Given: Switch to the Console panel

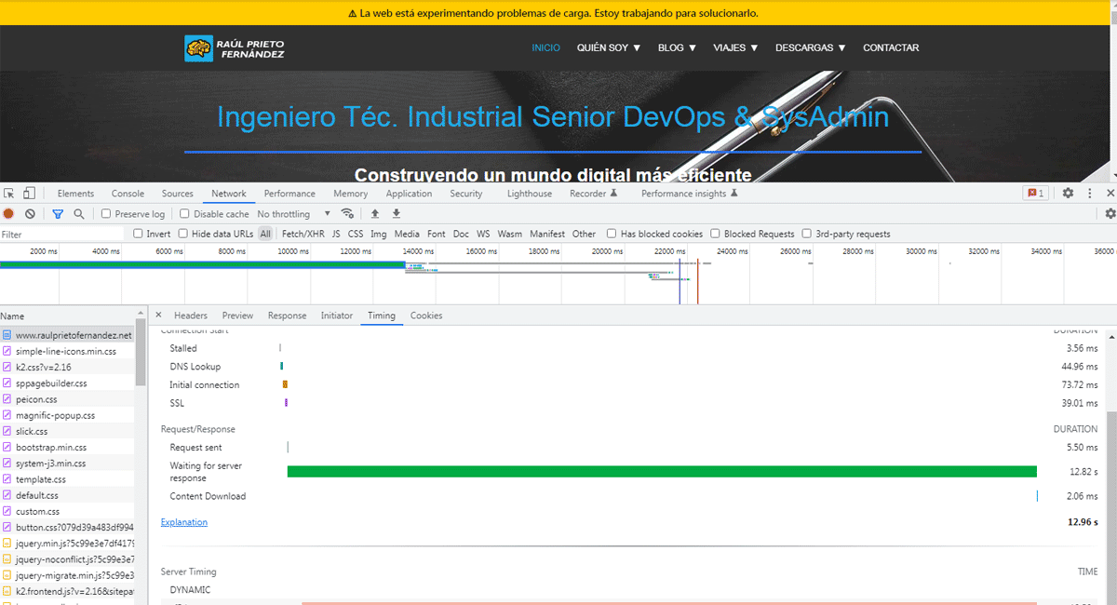Looking at the screenshot, I should click(x=128, y=193).
